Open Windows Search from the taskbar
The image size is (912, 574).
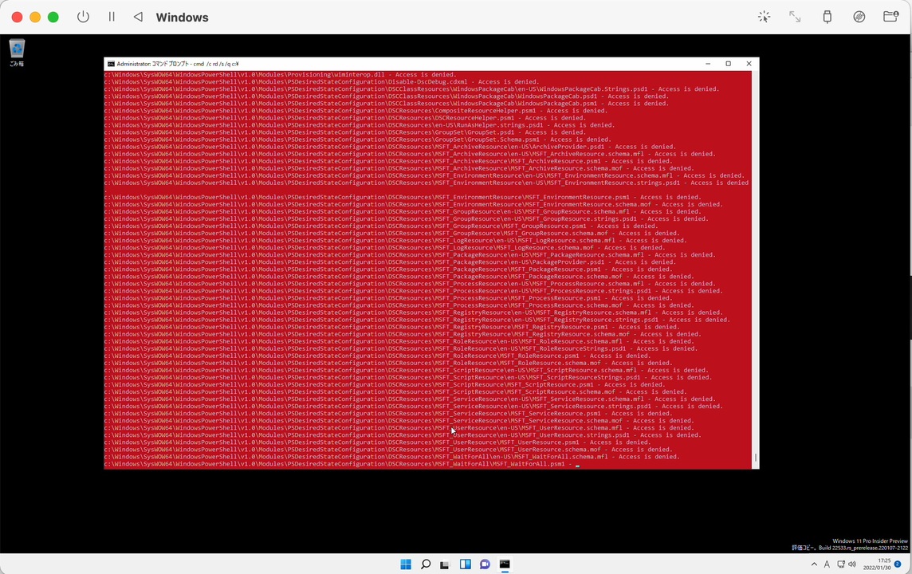click(x=425, y=564)
